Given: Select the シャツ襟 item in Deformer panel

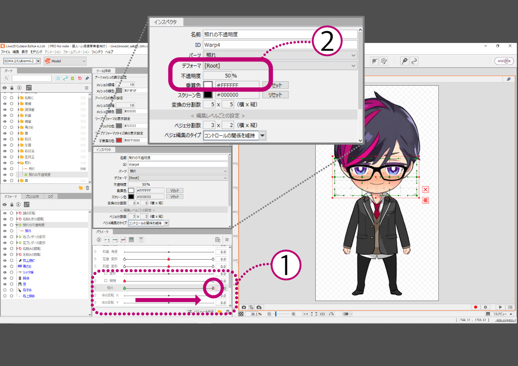Looking at the screenshot, I should tap(28, 272).
